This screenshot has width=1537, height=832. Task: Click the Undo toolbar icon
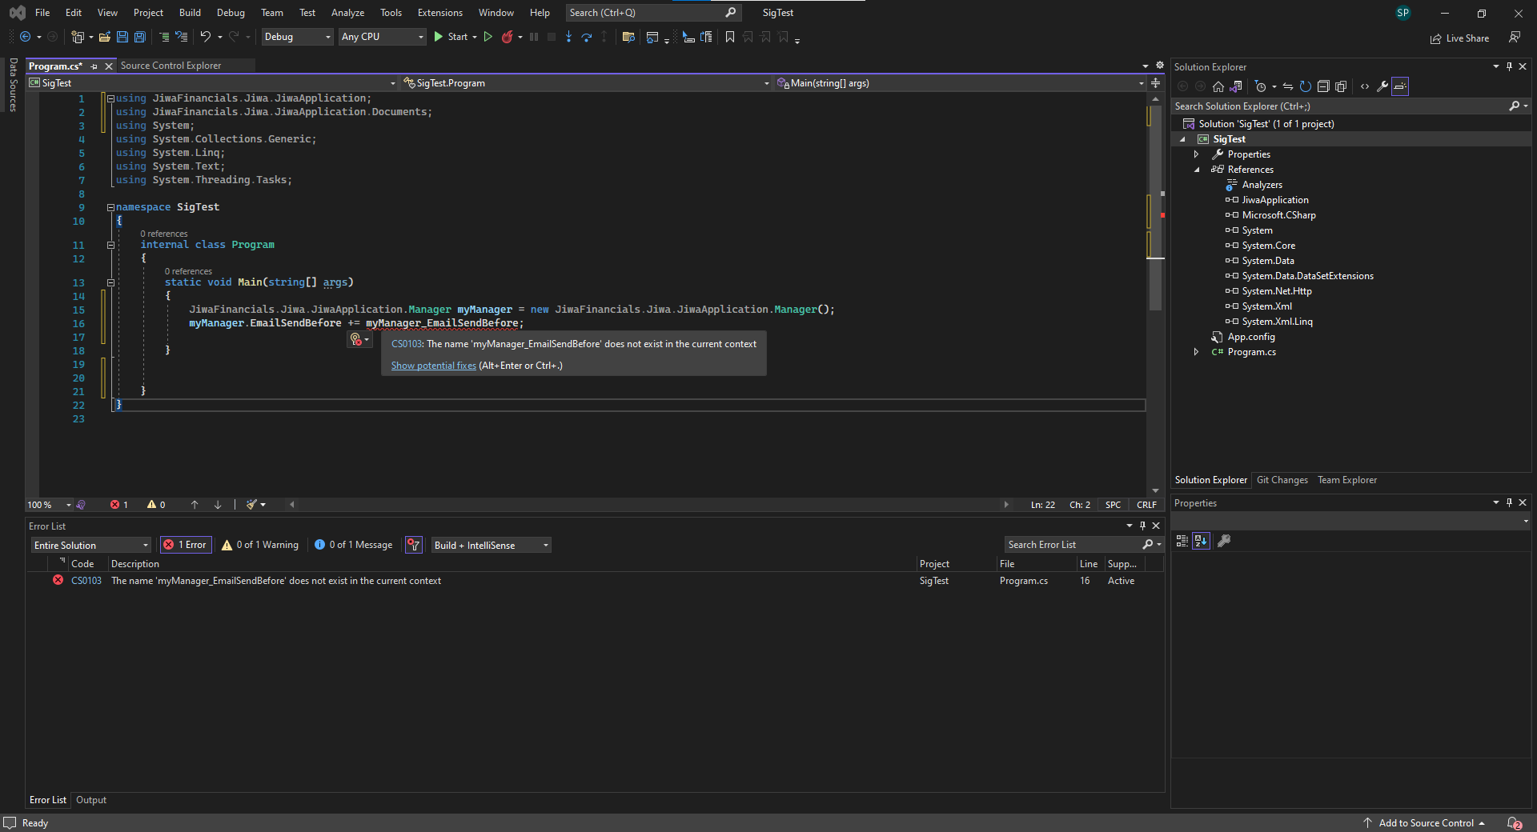[x=206, y=37]
